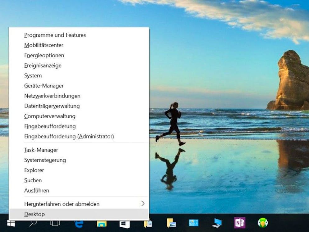The image size is (309, 232).
Task: Click the Windows Start button
Action: [x=11, y=223]
